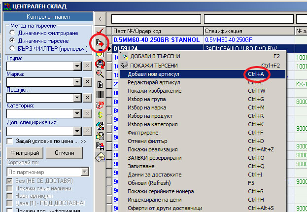
Task: Choose Индексиране на цени menu entry
Action: coord(203,200)
